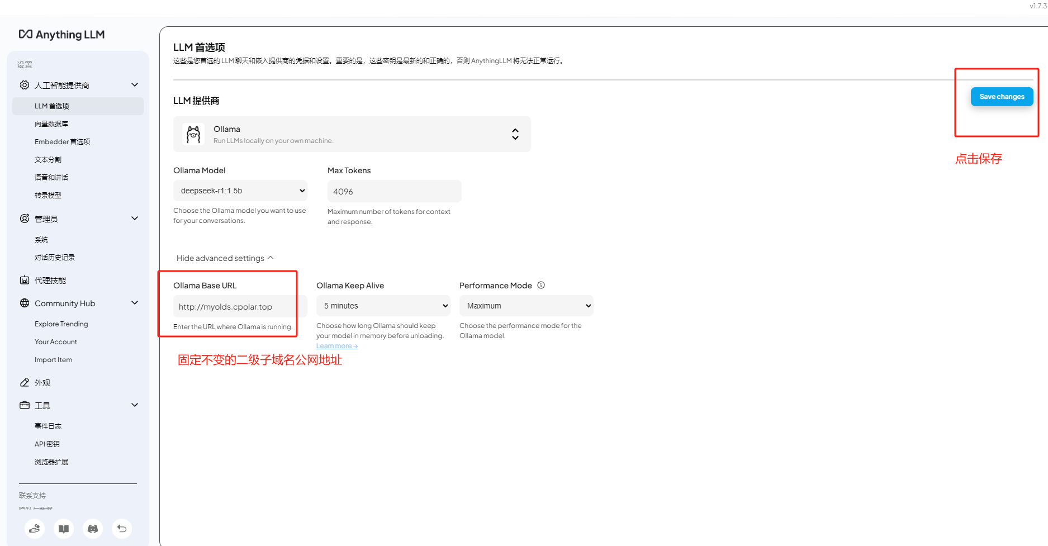Click the Max Tokens input field

click(395, 191)
